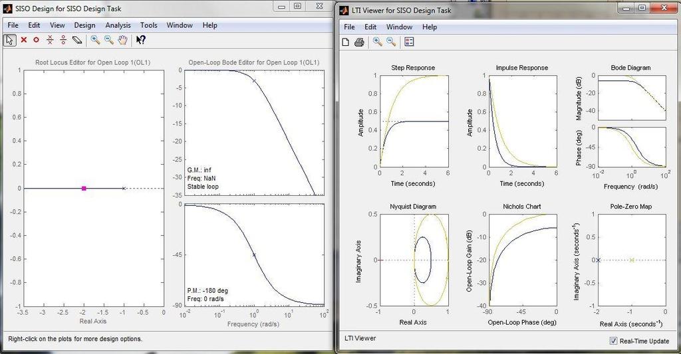Open Window menu in LTI Viewer
The height and width of the screenshot is (354, 681).
point(399,27)
